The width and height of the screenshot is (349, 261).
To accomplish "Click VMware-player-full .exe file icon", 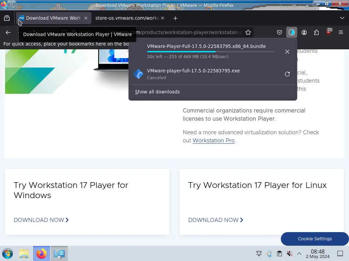I will (x=138, y=74).
